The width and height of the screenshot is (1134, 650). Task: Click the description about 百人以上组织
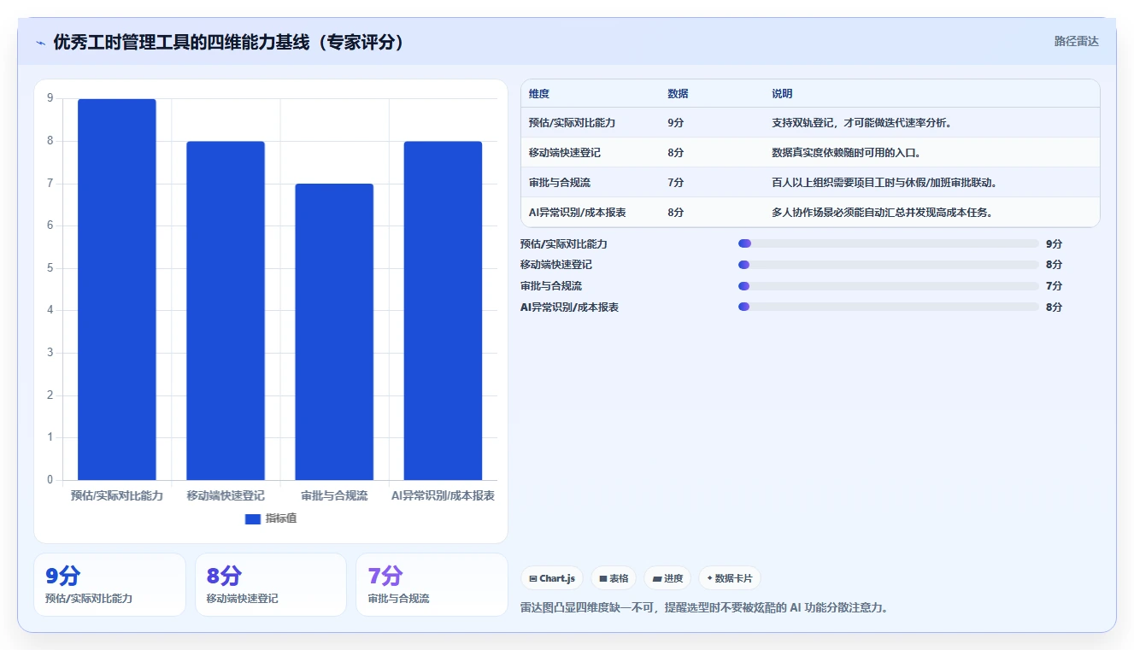[884, 183]
